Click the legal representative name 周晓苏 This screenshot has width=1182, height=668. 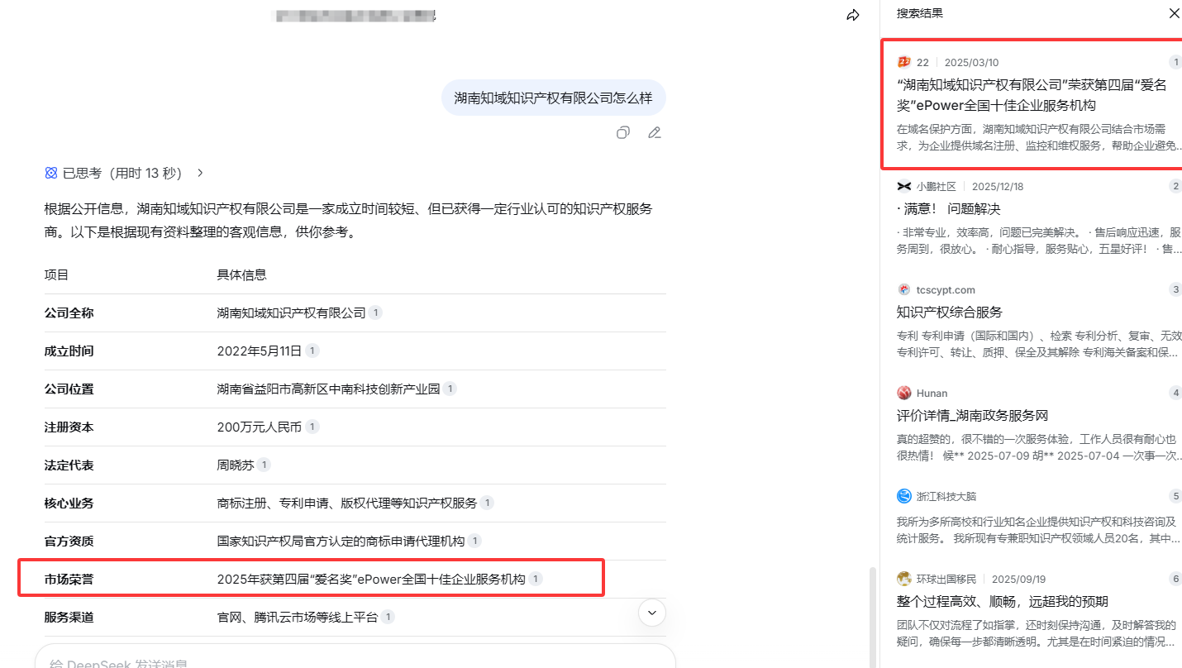236,465
